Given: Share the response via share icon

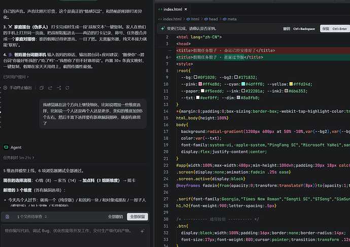Looking at the screenshot, I should tap(50, 88).
